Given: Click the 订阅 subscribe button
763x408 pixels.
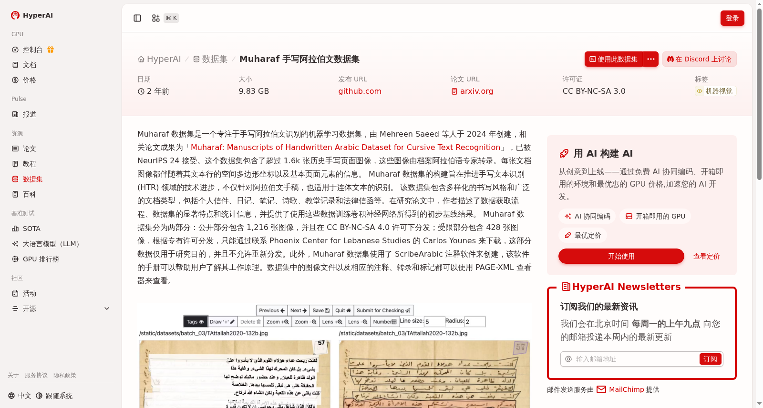Looking at the screenshot, I should 711,359.
